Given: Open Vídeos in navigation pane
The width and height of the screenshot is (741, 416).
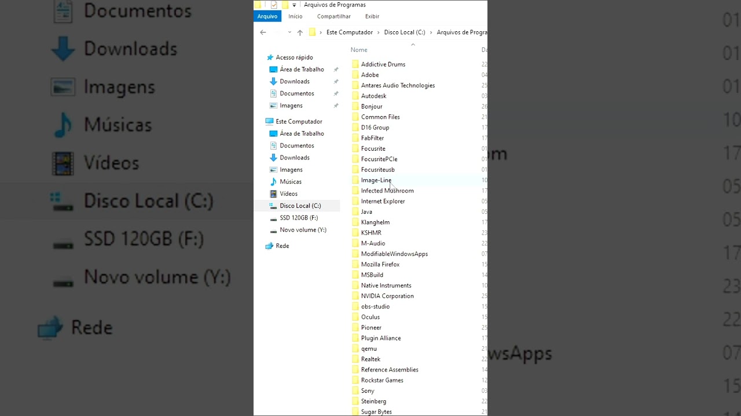Looking at the screenshot, I should 289,194.
